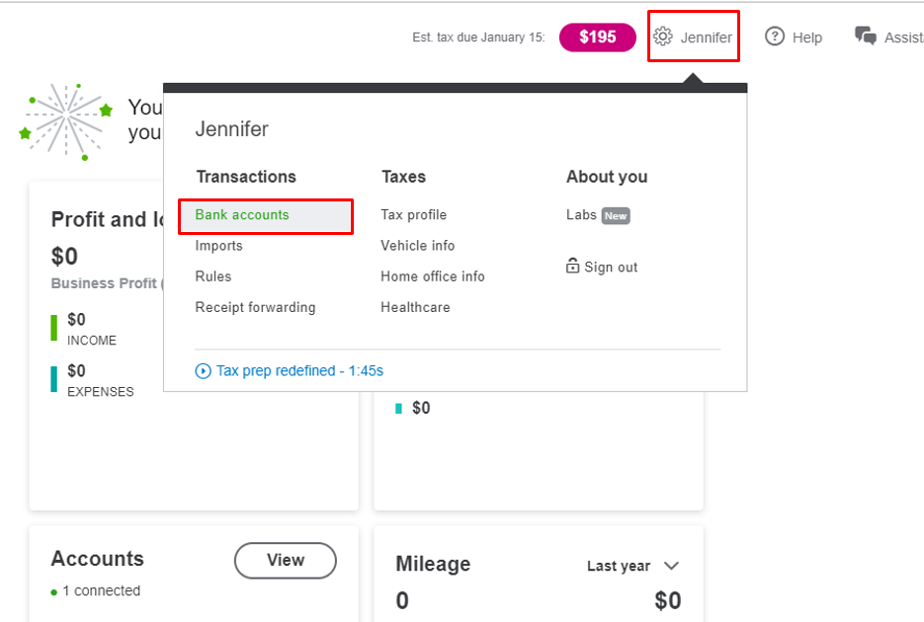This screenshot has height=622, width=924.
Task: Watch Tax prep redefined video link
Action: point(299,371)
